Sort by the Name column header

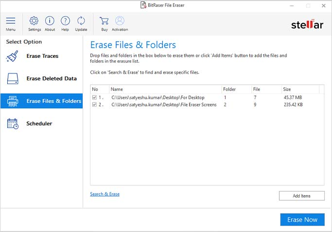point(165,89)
